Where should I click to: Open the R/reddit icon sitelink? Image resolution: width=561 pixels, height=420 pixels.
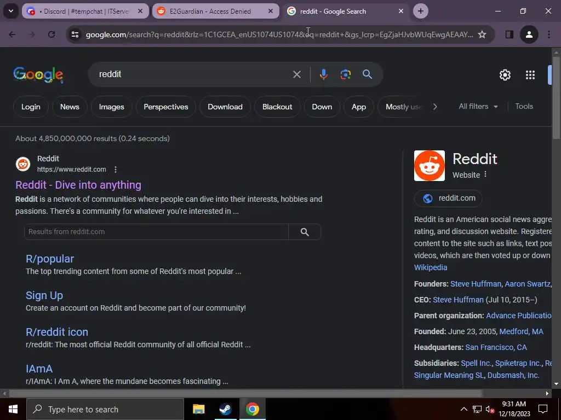57,332
